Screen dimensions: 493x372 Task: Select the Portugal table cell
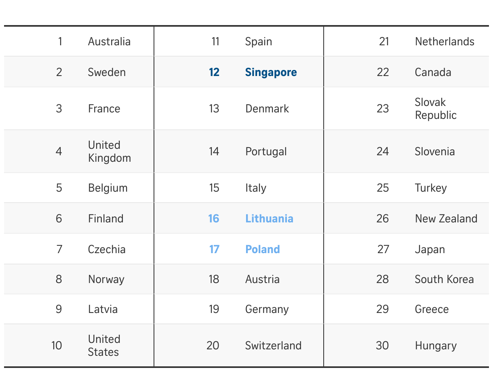[266, 152]
